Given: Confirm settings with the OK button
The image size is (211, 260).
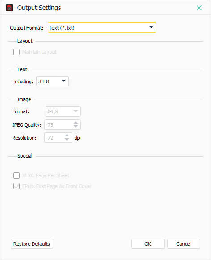Looking at the screenshot, I should point(148,244).
